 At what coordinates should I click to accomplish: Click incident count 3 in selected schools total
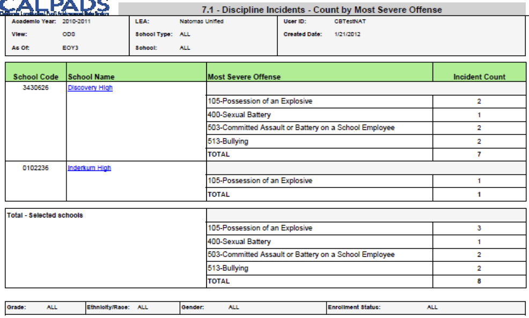[x=479, y=228]
